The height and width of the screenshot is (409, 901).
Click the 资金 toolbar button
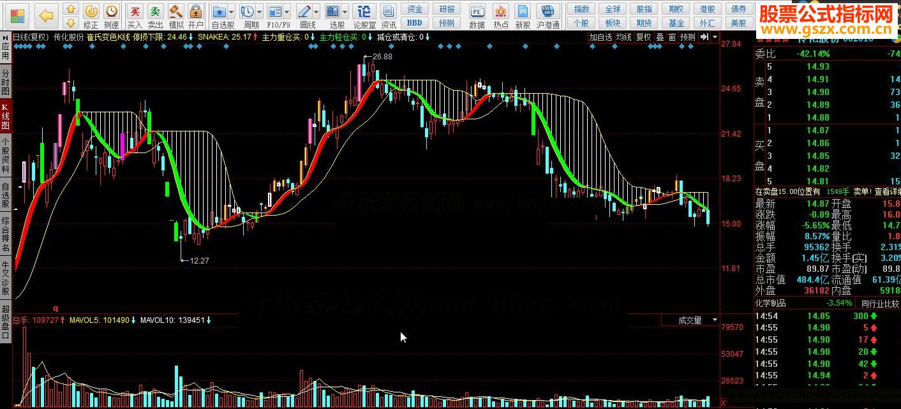click(x=415, y=9)
